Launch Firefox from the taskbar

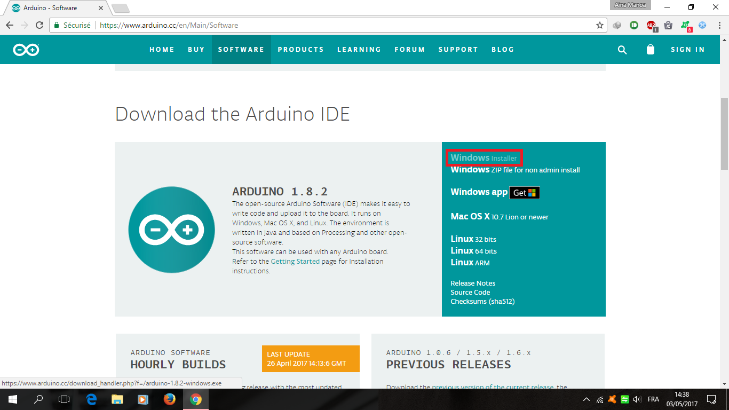[x=169, y=399]
